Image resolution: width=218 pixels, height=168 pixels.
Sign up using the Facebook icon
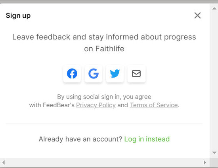[72, 73]
